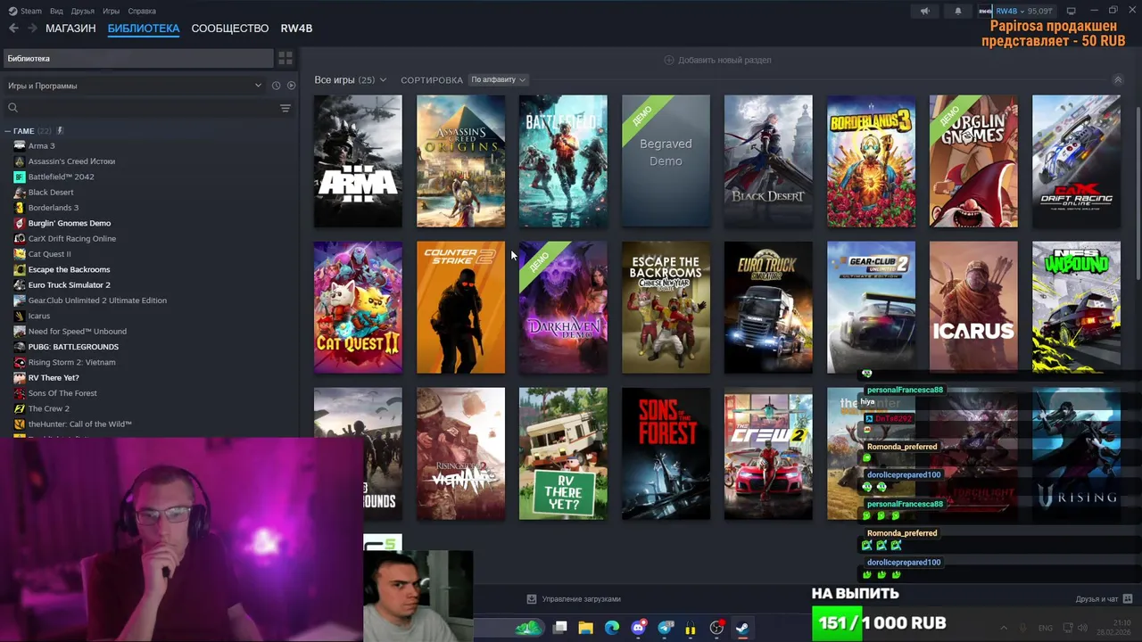The image size is (1142, 642).
Task: Open the Counter-Strike 2 cover
Action: 460,308
